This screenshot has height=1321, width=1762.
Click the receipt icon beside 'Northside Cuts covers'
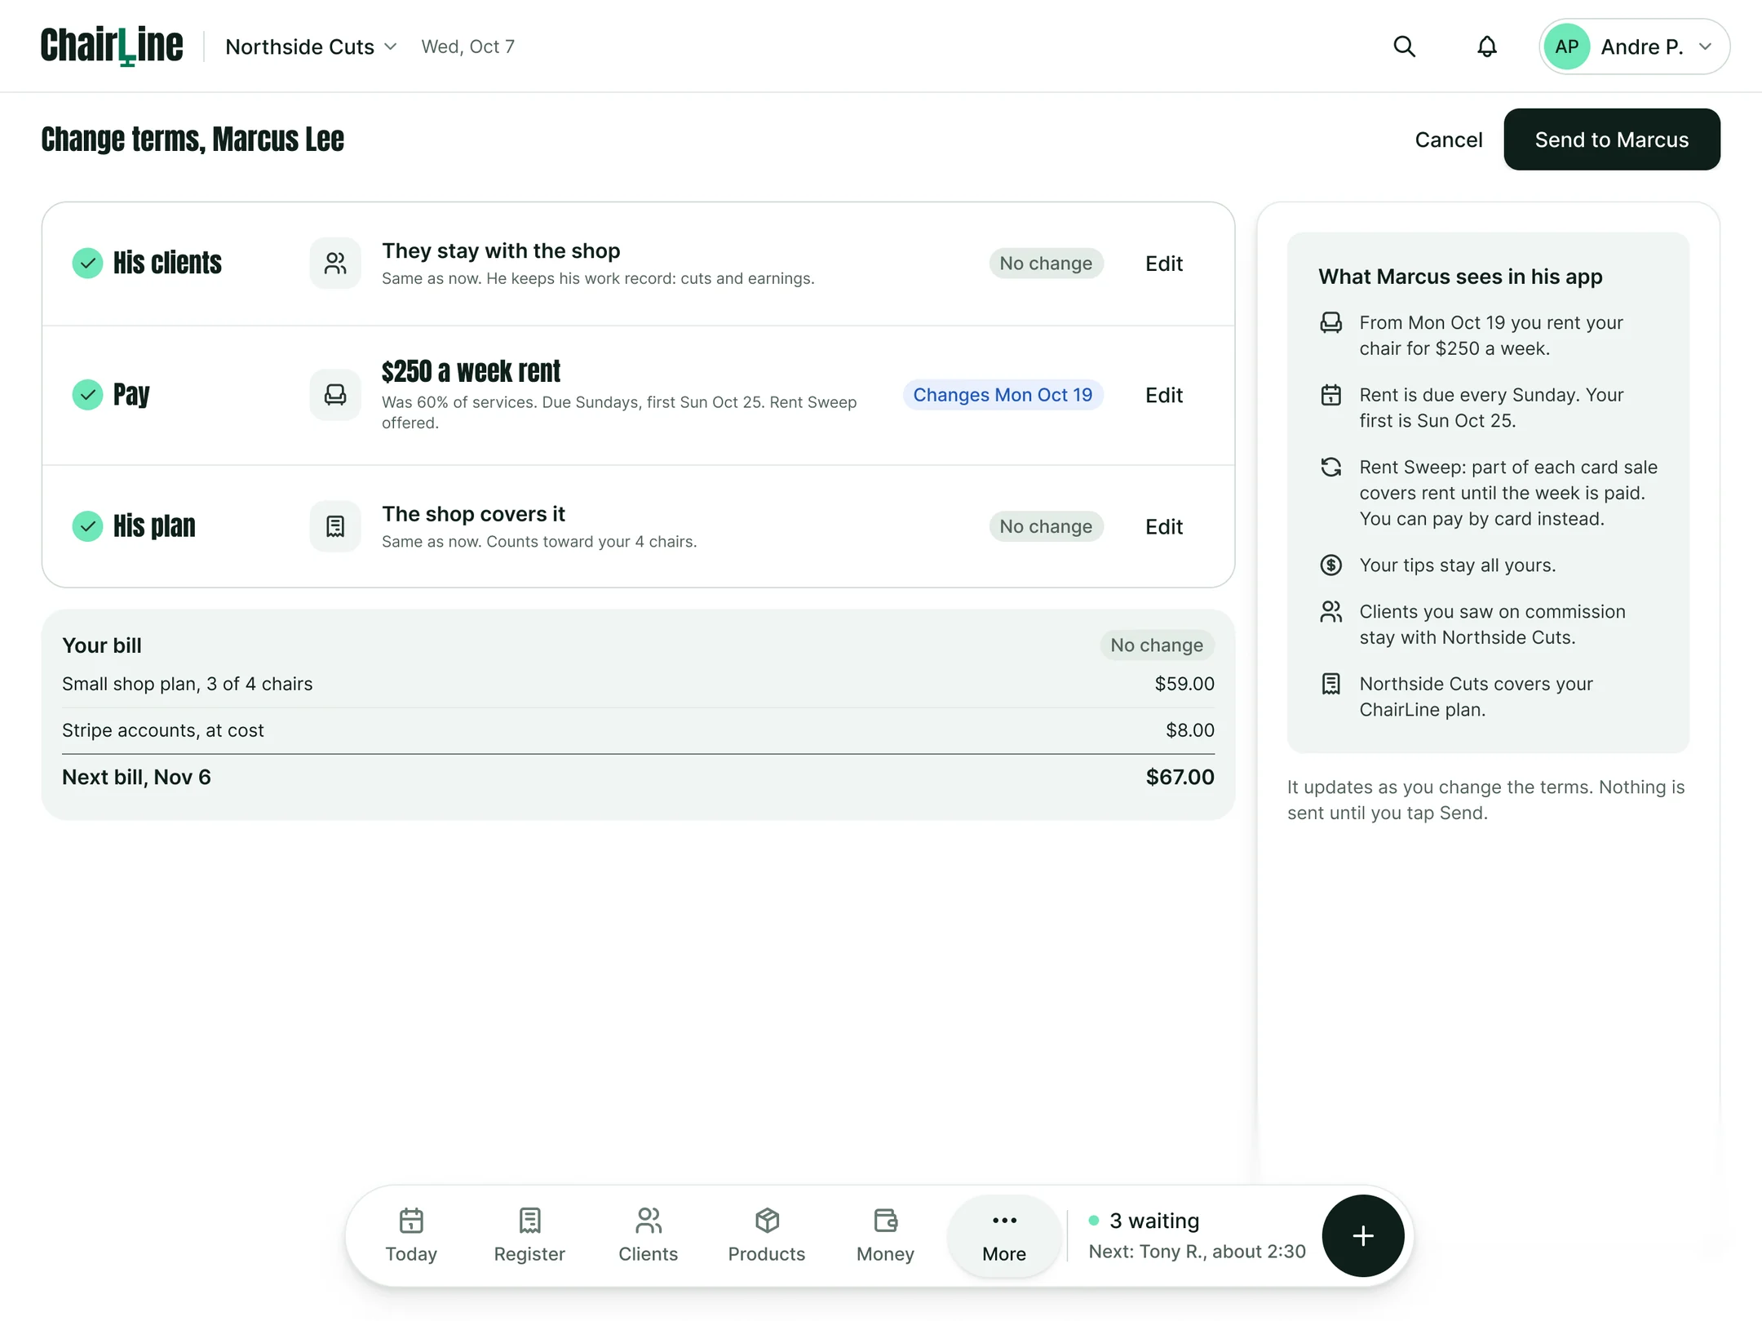(1330, 684)
